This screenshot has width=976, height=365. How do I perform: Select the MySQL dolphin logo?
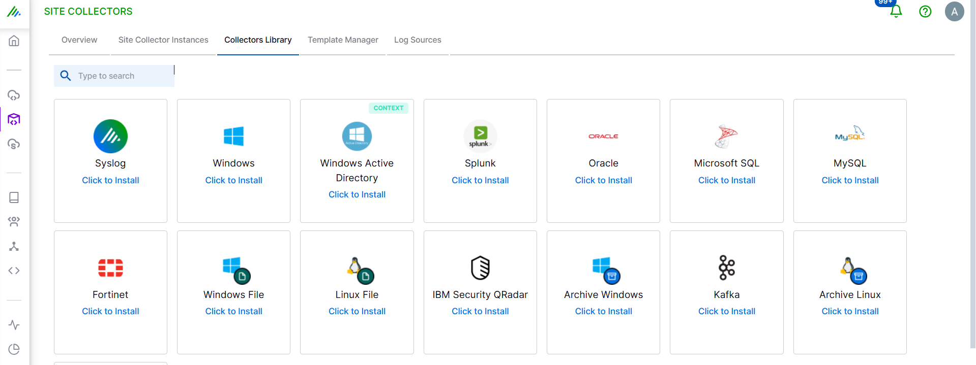850,134
